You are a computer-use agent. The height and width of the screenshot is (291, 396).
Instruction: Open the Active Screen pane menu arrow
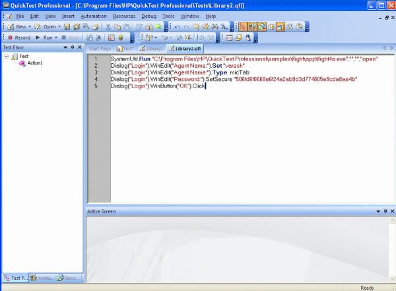click(378, 211)
